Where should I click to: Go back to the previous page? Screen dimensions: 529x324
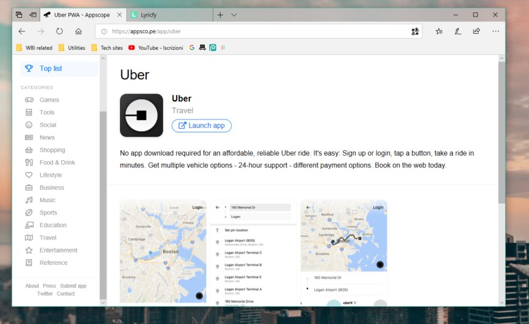pyautogui.click(x=22, y=31)
